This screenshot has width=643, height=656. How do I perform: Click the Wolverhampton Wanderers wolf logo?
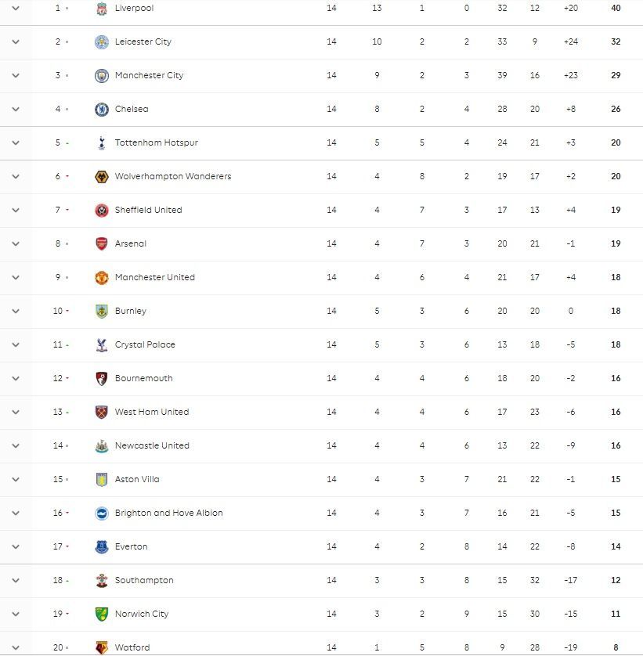coord(101,177)
